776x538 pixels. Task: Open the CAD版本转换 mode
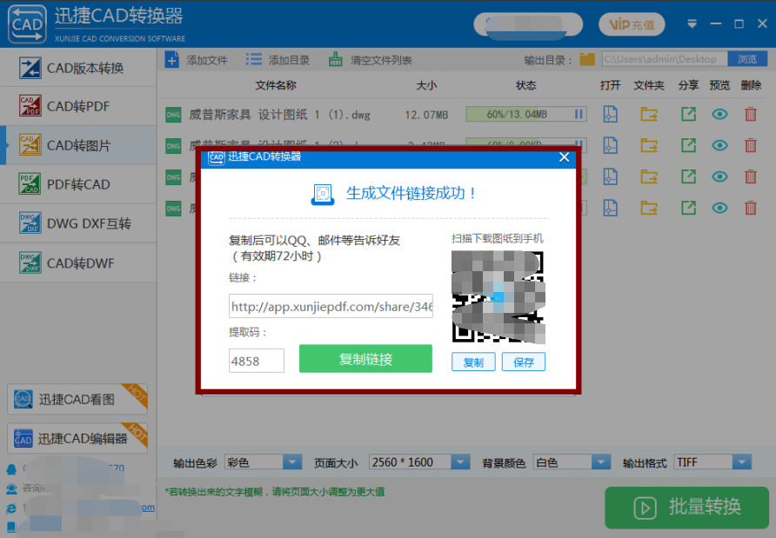tap(78, 68)
